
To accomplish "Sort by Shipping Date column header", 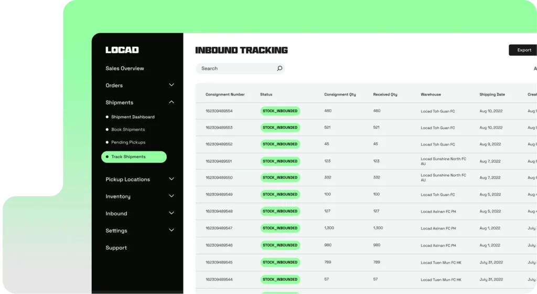I will tap(492, 94).
